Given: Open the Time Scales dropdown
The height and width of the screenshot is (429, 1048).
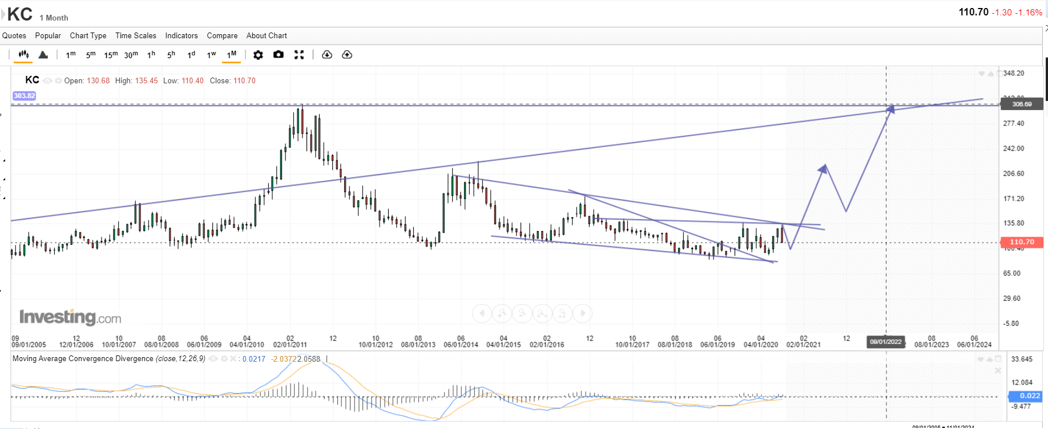Looking at the screenshot, I should 136,35.
